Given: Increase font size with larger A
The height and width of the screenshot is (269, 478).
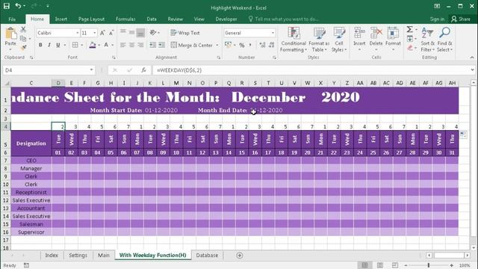Looking at the screenshot, I should (102, 33).
